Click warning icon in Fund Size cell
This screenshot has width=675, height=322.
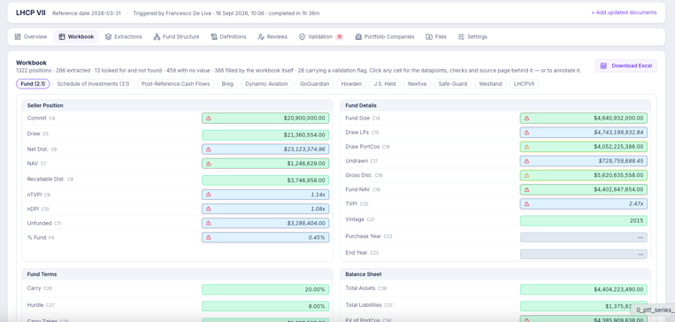click(x=526, y=118)
